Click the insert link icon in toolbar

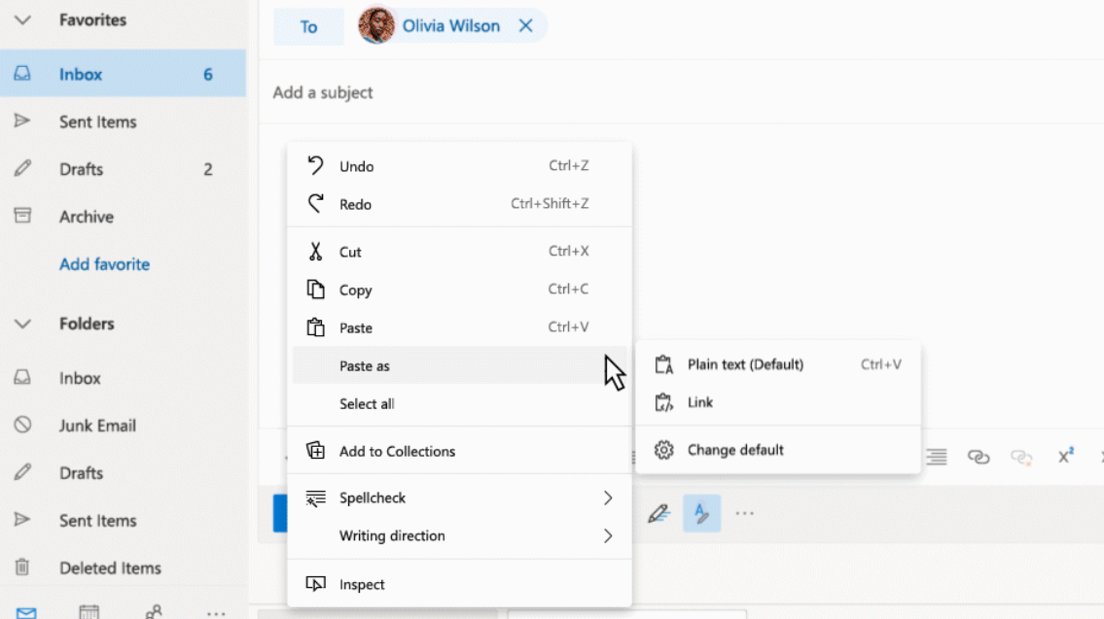(979, 457)
